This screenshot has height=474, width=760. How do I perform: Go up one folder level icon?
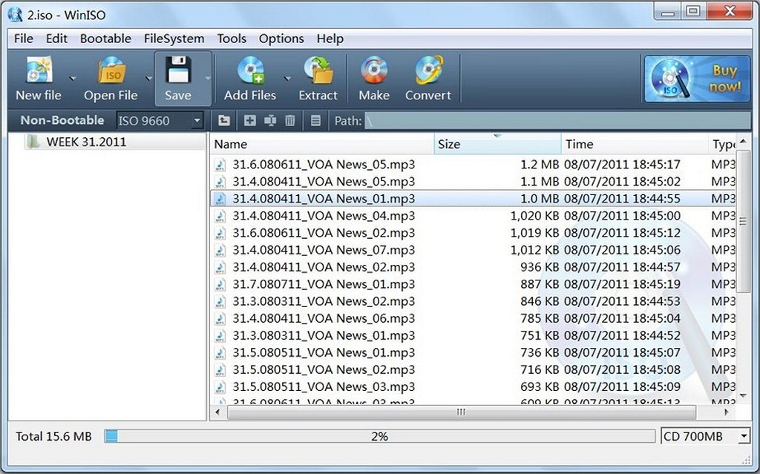coord(224,121)
